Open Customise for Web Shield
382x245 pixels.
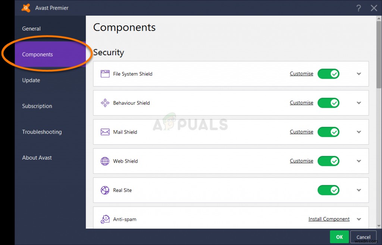click(x=301, y=161)
